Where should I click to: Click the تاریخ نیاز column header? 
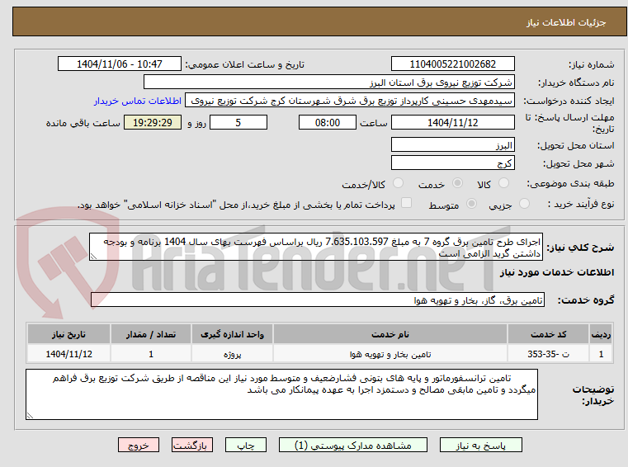(x=68, y=334)
